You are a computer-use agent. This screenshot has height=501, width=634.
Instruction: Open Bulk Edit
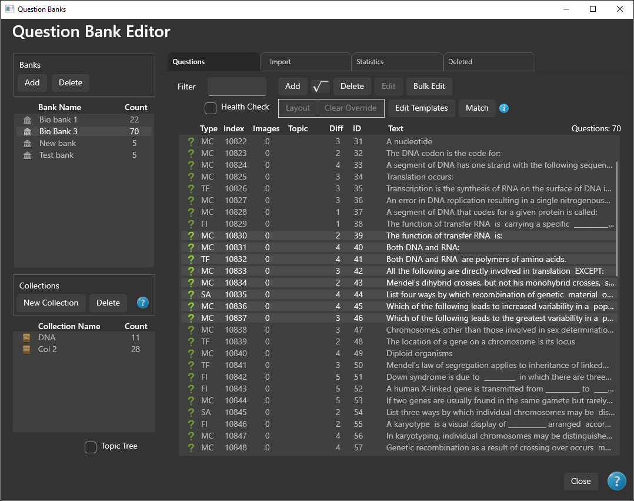[429, 86]
